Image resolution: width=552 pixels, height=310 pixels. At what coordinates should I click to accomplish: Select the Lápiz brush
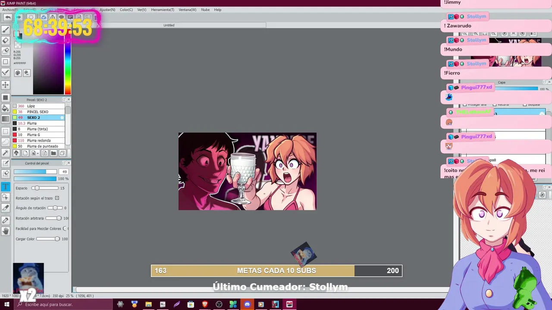click(x=38, y=106)
